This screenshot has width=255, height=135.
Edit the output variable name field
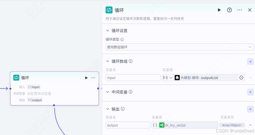pos(128,125)
